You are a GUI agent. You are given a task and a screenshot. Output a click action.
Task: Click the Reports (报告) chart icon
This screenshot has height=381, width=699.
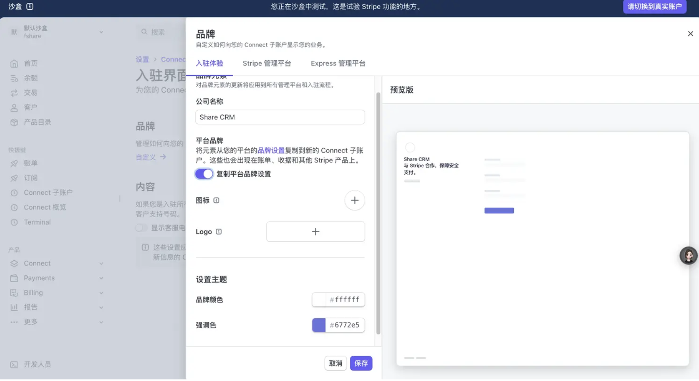coord(14,307)
